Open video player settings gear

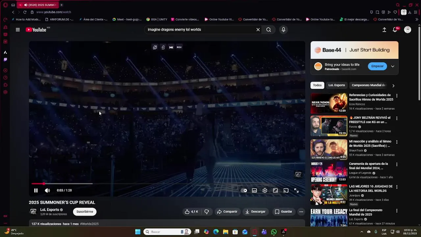click(265, 190)
